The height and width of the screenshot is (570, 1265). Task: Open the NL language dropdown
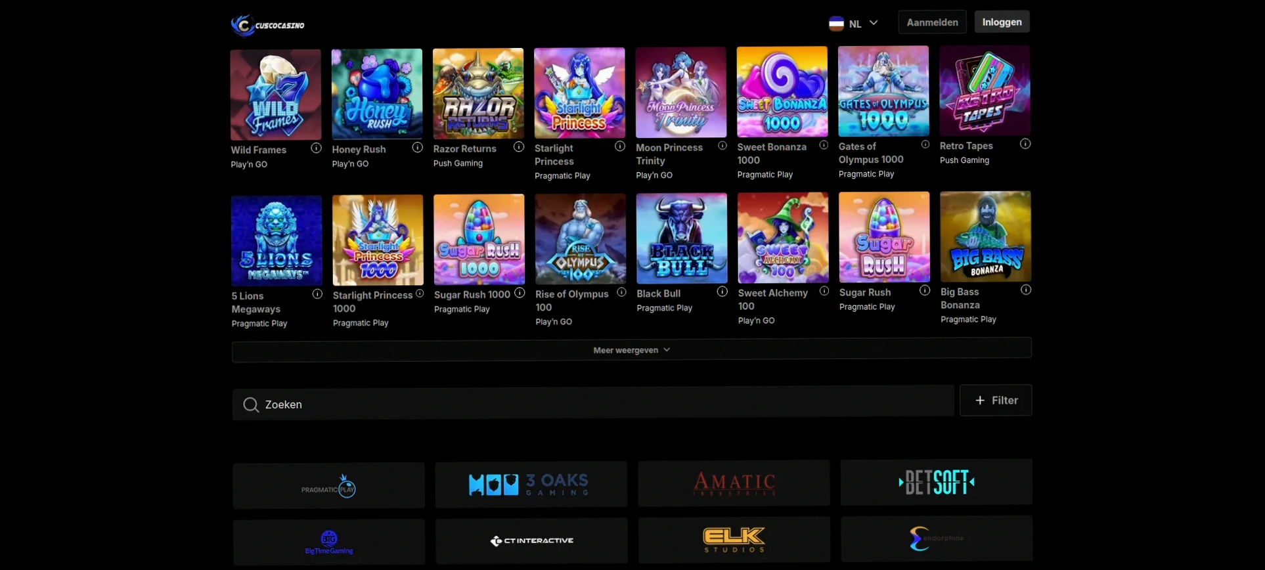pyautogui.click(x=854, y=24)
